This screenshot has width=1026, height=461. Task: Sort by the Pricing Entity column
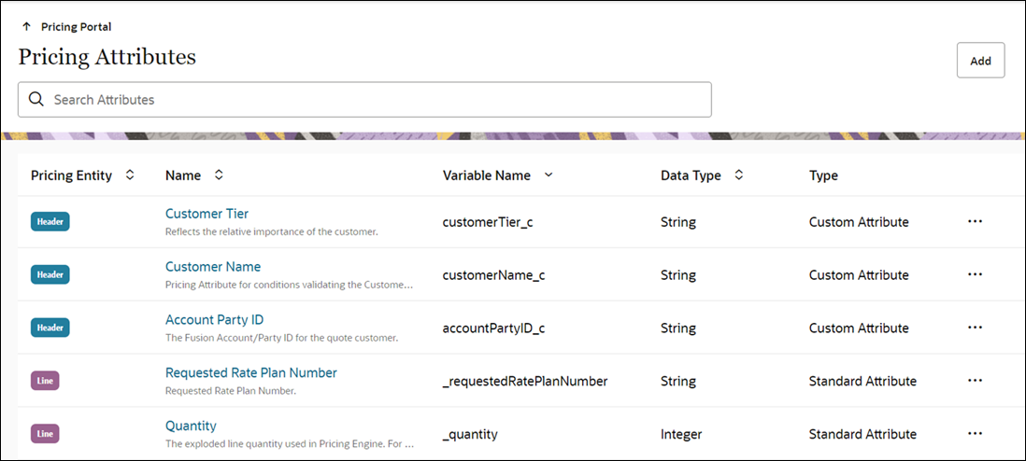(130, 175)
